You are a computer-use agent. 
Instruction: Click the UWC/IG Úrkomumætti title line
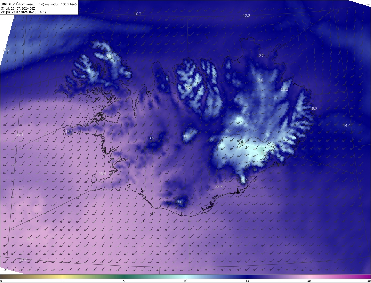tap(39, 4)
